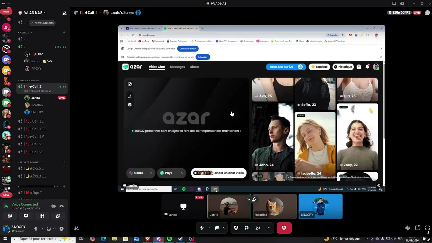Join the Call V voice channel
This screenshot has height=243, width=432.
click(43, 144)
